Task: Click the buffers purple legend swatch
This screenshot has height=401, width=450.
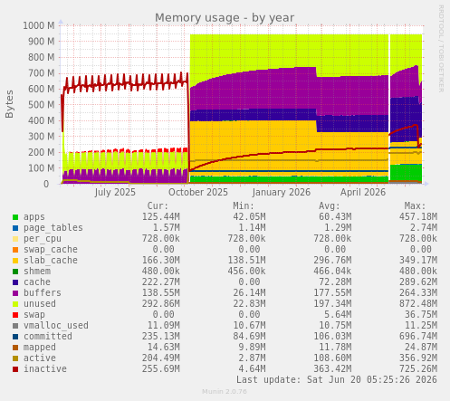Action: pyautogui.click(x=15, y=293)
